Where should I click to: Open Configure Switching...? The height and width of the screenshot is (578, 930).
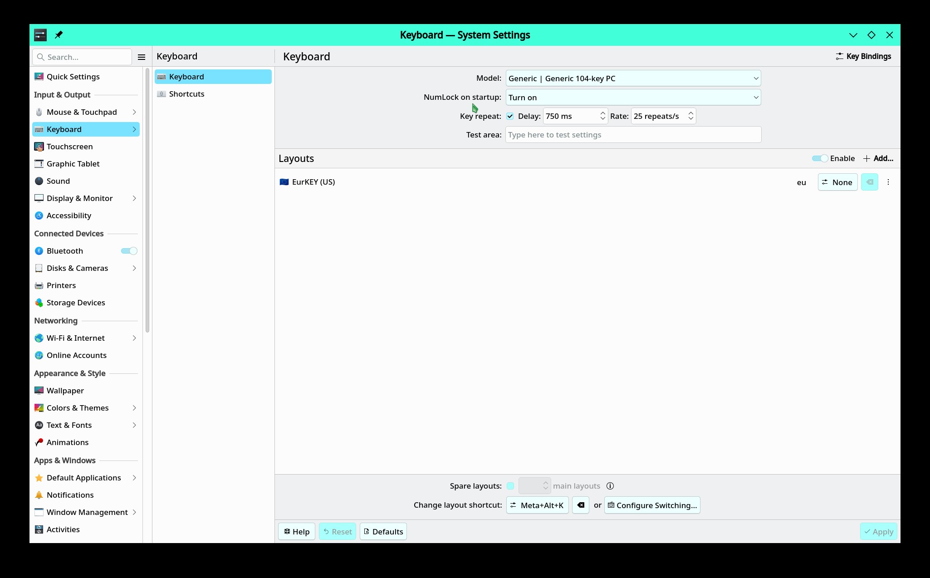click(652, 505)
